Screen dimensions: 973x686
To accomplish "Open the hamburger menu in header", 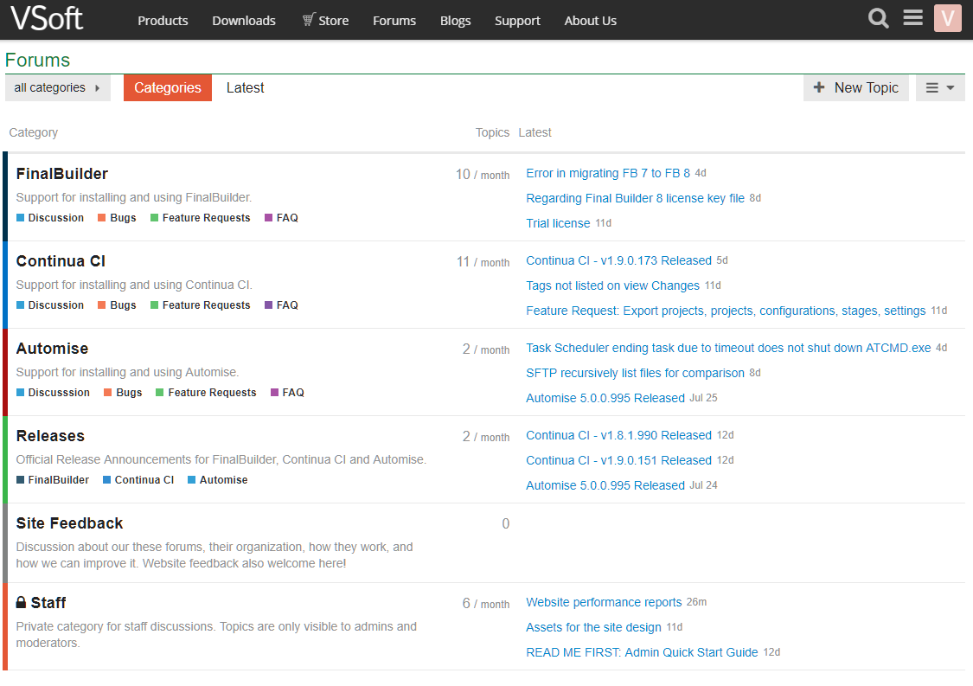I will coord(912,18).
